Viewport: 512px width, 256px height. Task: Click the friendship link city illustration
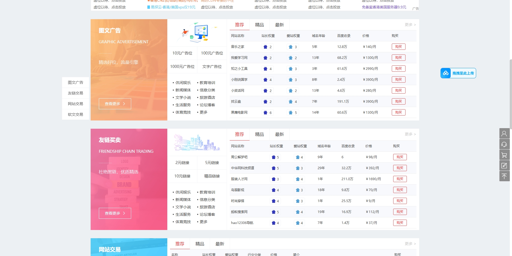pyautogui.click(x=197, y=142)
